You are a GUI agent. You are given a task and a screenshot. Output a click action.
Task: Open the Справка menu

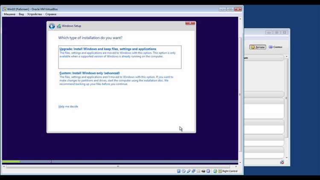coord(51,14)
